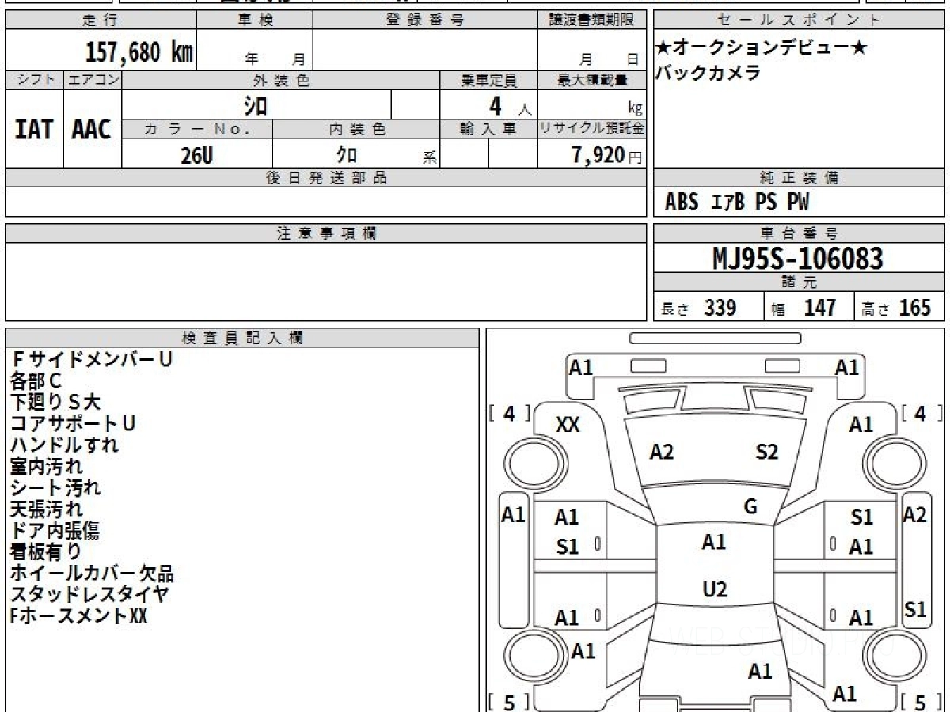Select the width value 幅 147
The height and width of the screenshot is (712, 950).
coord(804,308)
